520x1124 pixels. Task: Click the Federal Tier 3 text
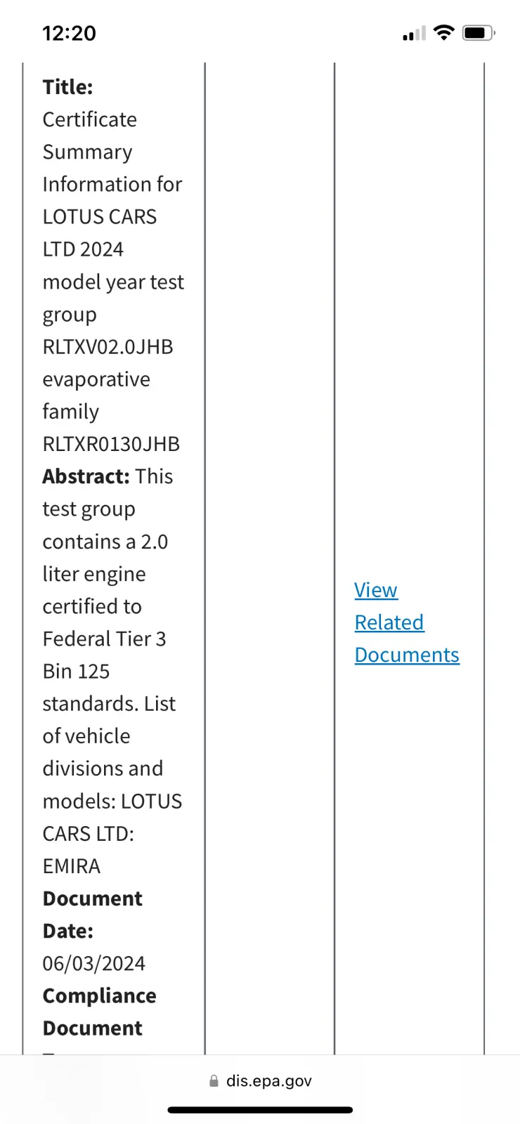click(x=104, y=639)
